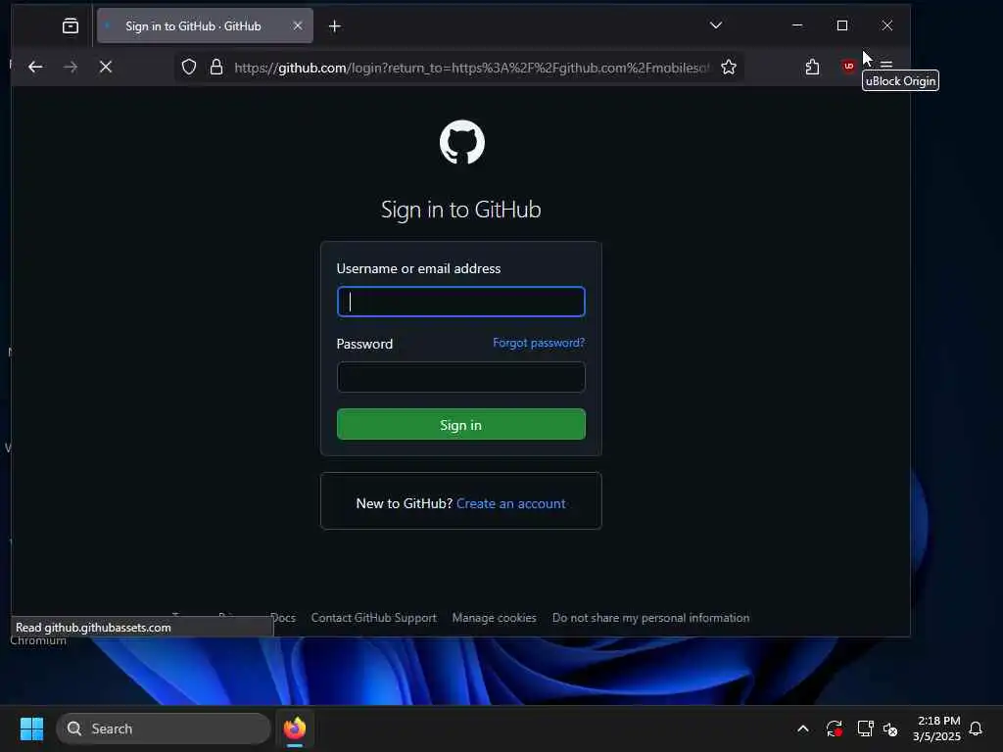Click the Password input field
This screenshot has height=752, width=1003.
click(460, 377)
